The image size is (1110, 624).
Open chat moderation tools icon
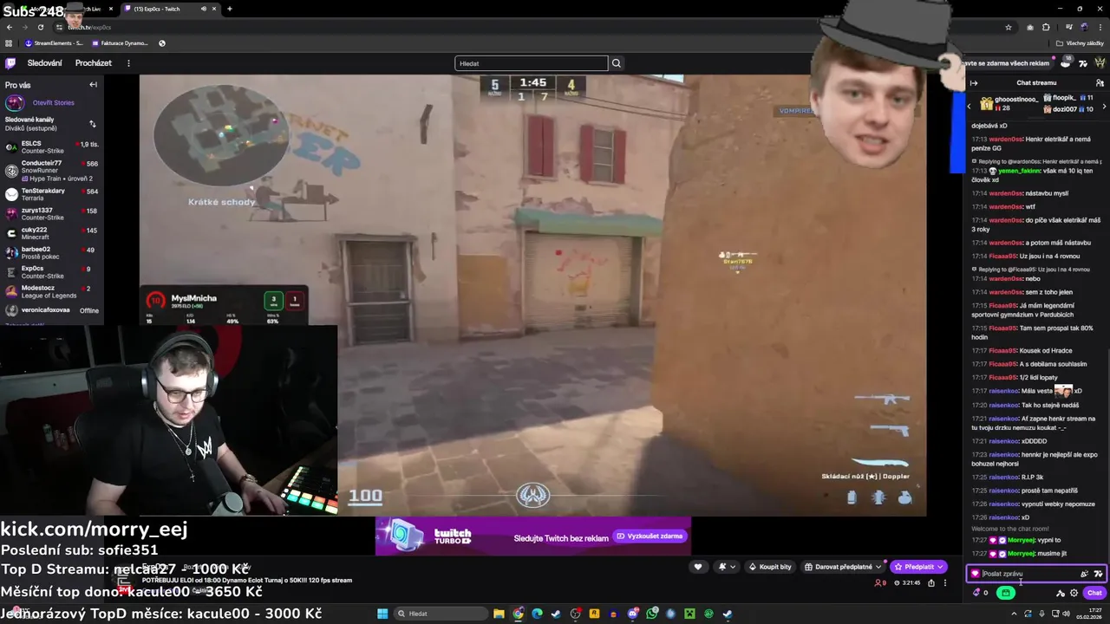(1060, 593)
